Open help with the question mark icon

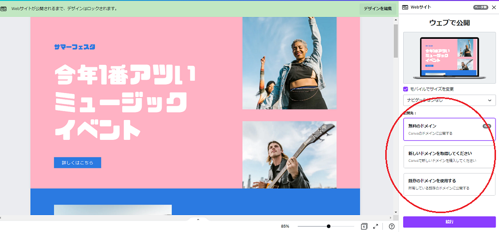(392, 226)
